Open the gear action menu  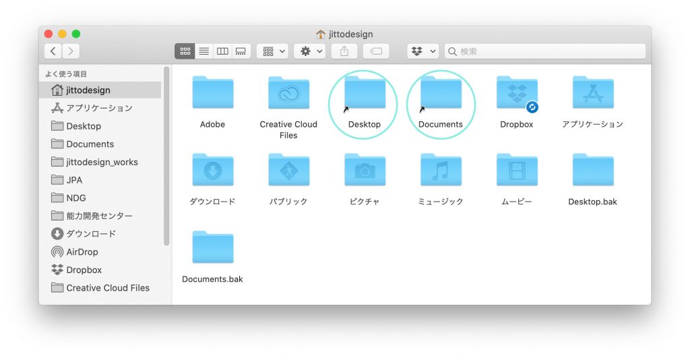310,51
